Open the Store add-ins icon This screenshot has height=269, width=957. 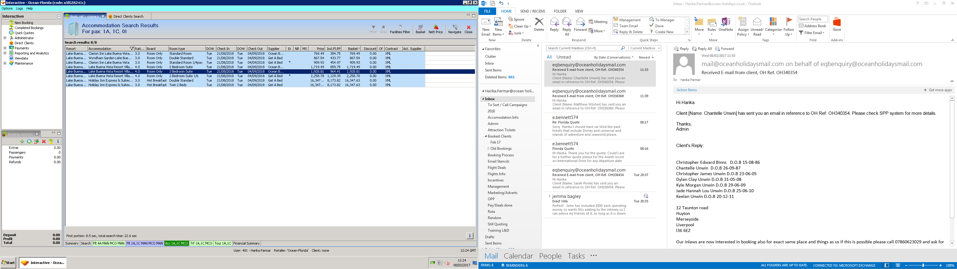pyautogui.click(x=837, y=25)
